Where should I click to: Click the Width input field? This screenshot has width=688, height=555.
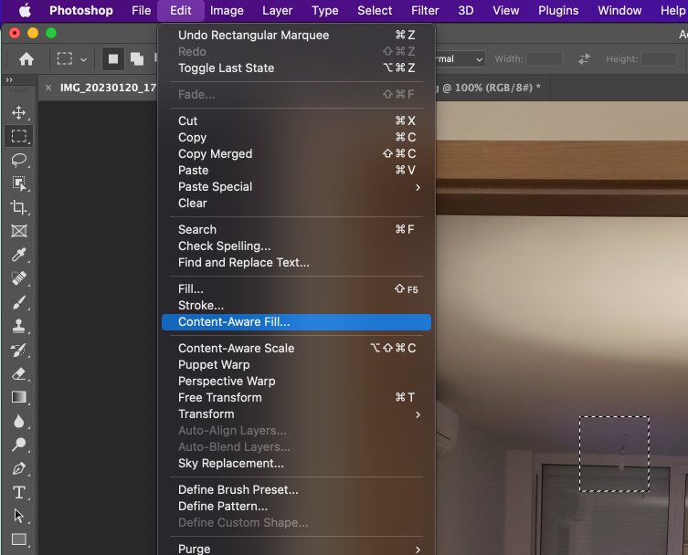click(x=545, y=58)
